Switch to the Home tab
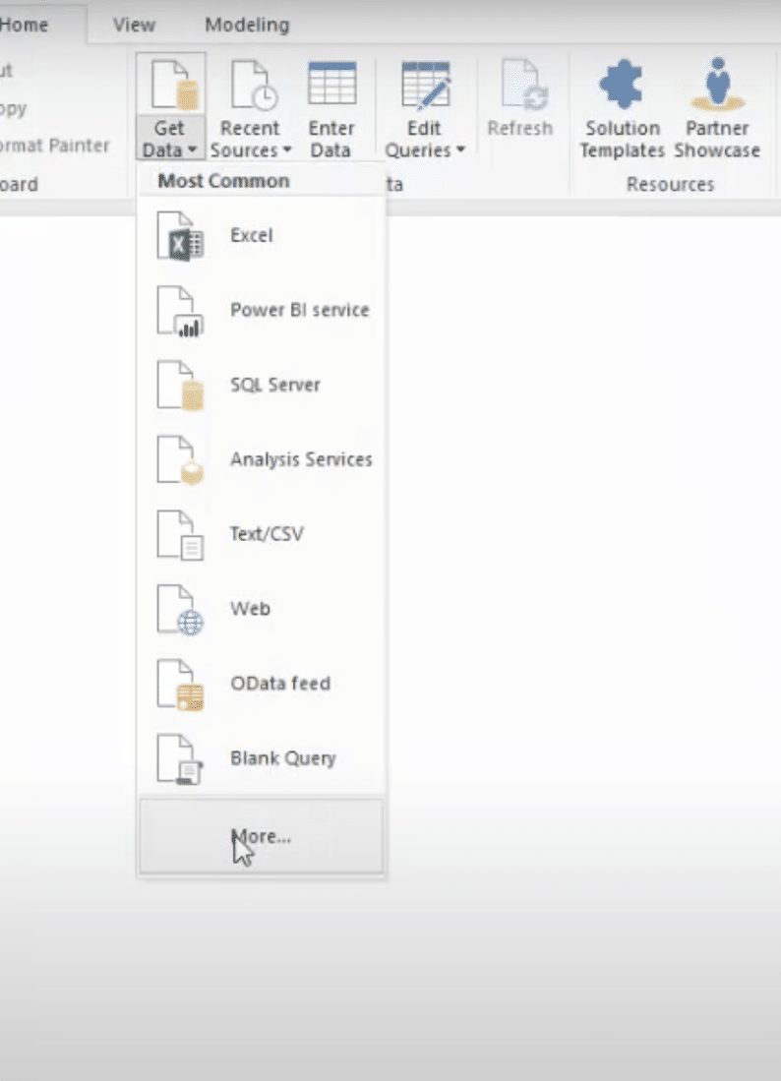781x1081 pixels. (x=25, y=25)
